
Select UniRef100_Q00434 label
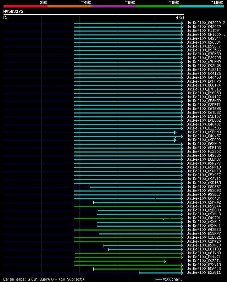pyautogui.click(x=204, y=199)
